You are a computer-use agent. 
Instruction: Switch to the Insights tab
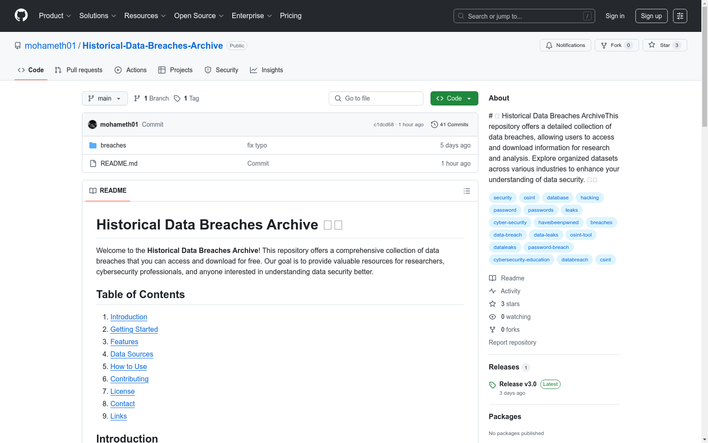click(266, 70)
